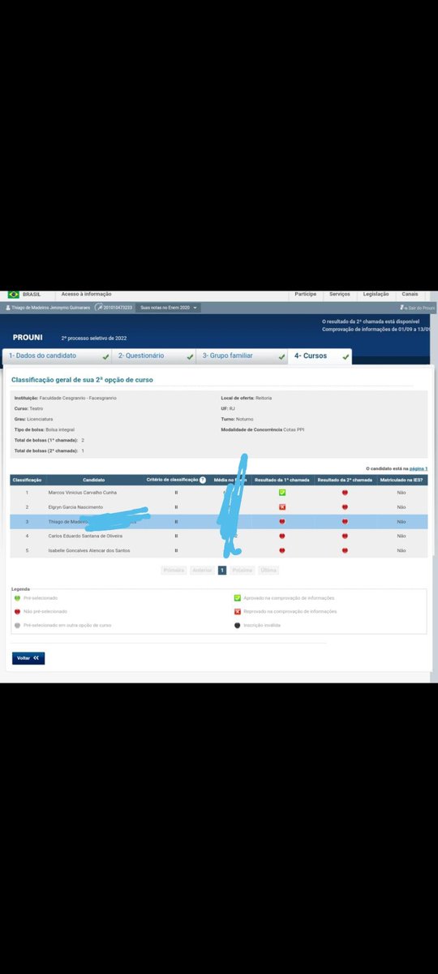Switch to 3- Grupo familiar tab
Image resolution: width=438 pixels, height=974 pixels.
coord(243,356)
